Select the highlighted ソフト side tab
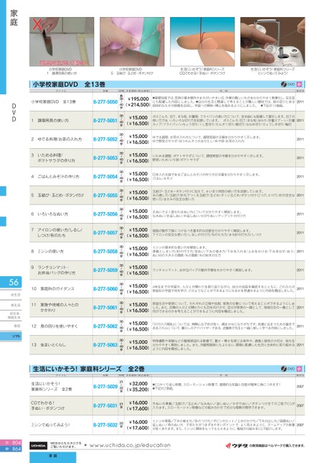 coord(11,336)
